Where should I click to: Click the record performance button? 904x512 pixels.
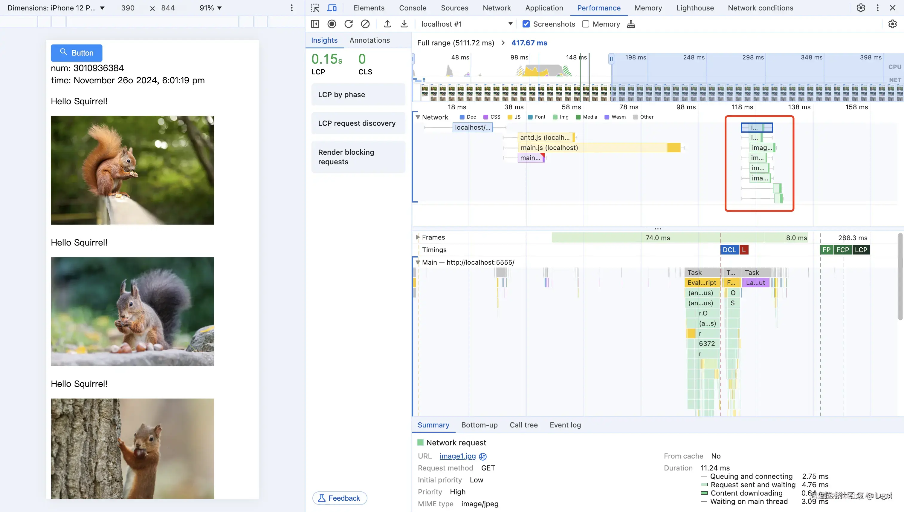click(332, 24)
